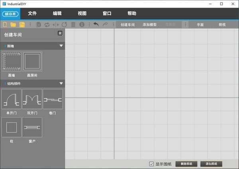This screenshot has height=169, width=239.
Task: Open the 视图 menu
Action: (x=82, y=13)
